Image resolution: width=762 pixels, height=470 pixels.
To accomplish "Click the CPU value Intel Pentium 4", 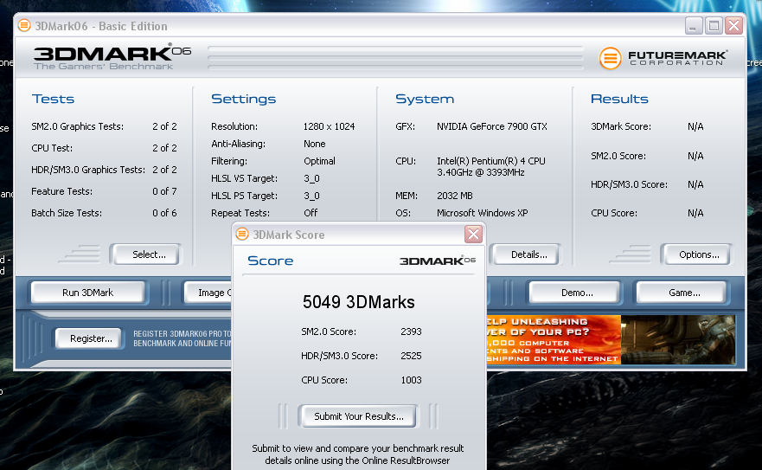I will coord(490,166).
